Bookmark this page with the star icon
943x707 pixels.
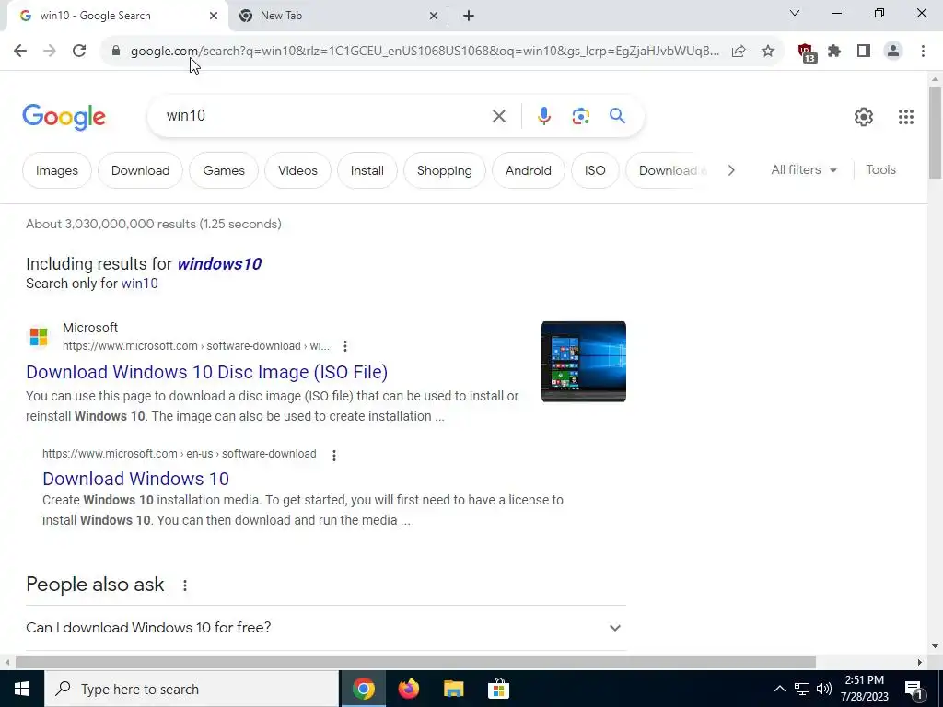[768, 52]
